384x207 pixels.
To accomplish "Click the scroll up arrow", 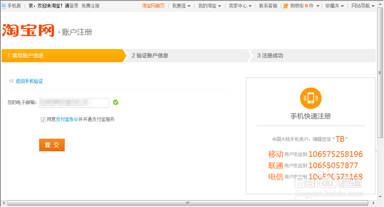I will coord(380,4).
